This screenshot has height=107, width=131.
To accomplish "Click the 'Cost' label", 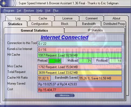I will 10,89.
